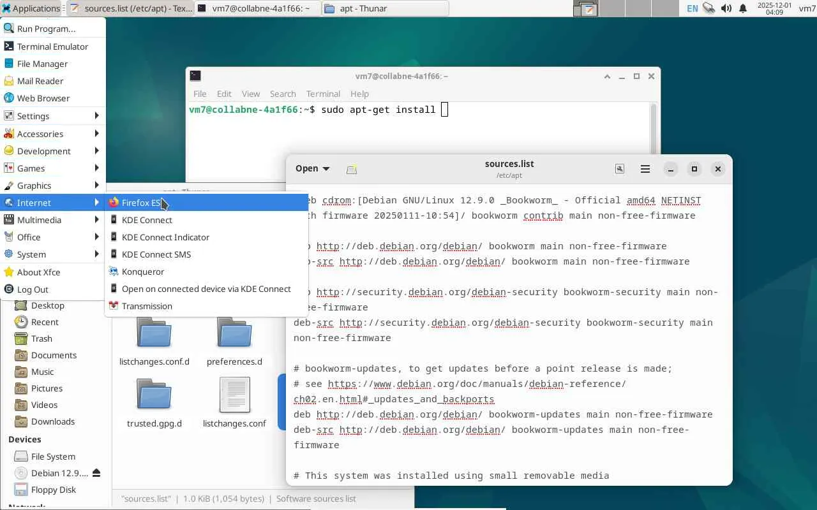Screen dimensions: 817x510
Task: Open the terminal Help menu
Action: pyautogui.click(x=359, y=94)
